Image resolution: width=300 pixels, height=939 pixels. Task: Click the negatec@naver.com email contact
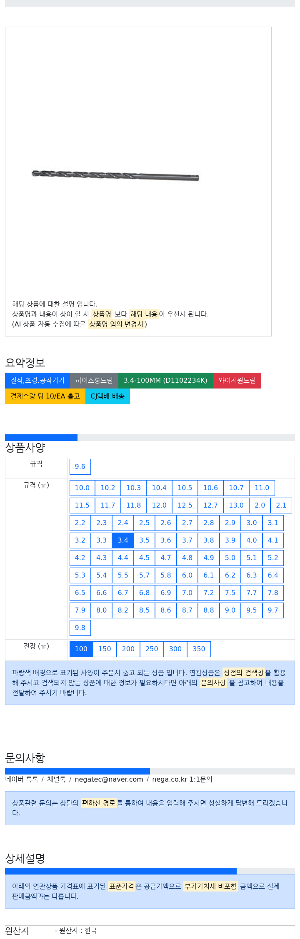click(x=109, y=780)
